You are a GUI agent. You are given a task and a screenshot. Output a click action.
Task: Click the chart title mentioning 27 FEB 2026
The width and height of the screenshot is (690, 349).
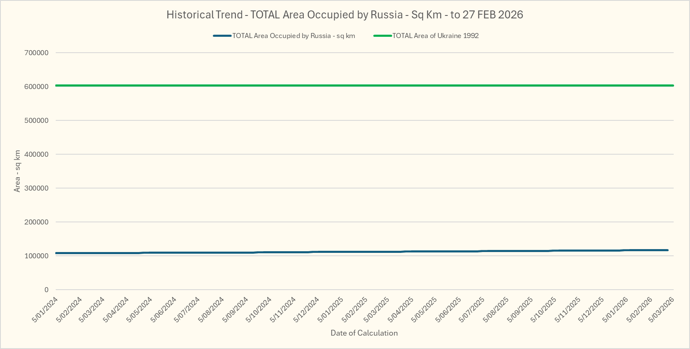[x=344, y=15]
